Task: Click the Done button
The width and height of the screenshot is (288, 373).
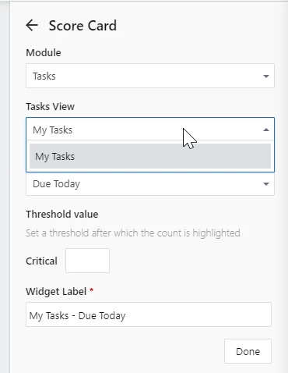Action: (248, 351)
